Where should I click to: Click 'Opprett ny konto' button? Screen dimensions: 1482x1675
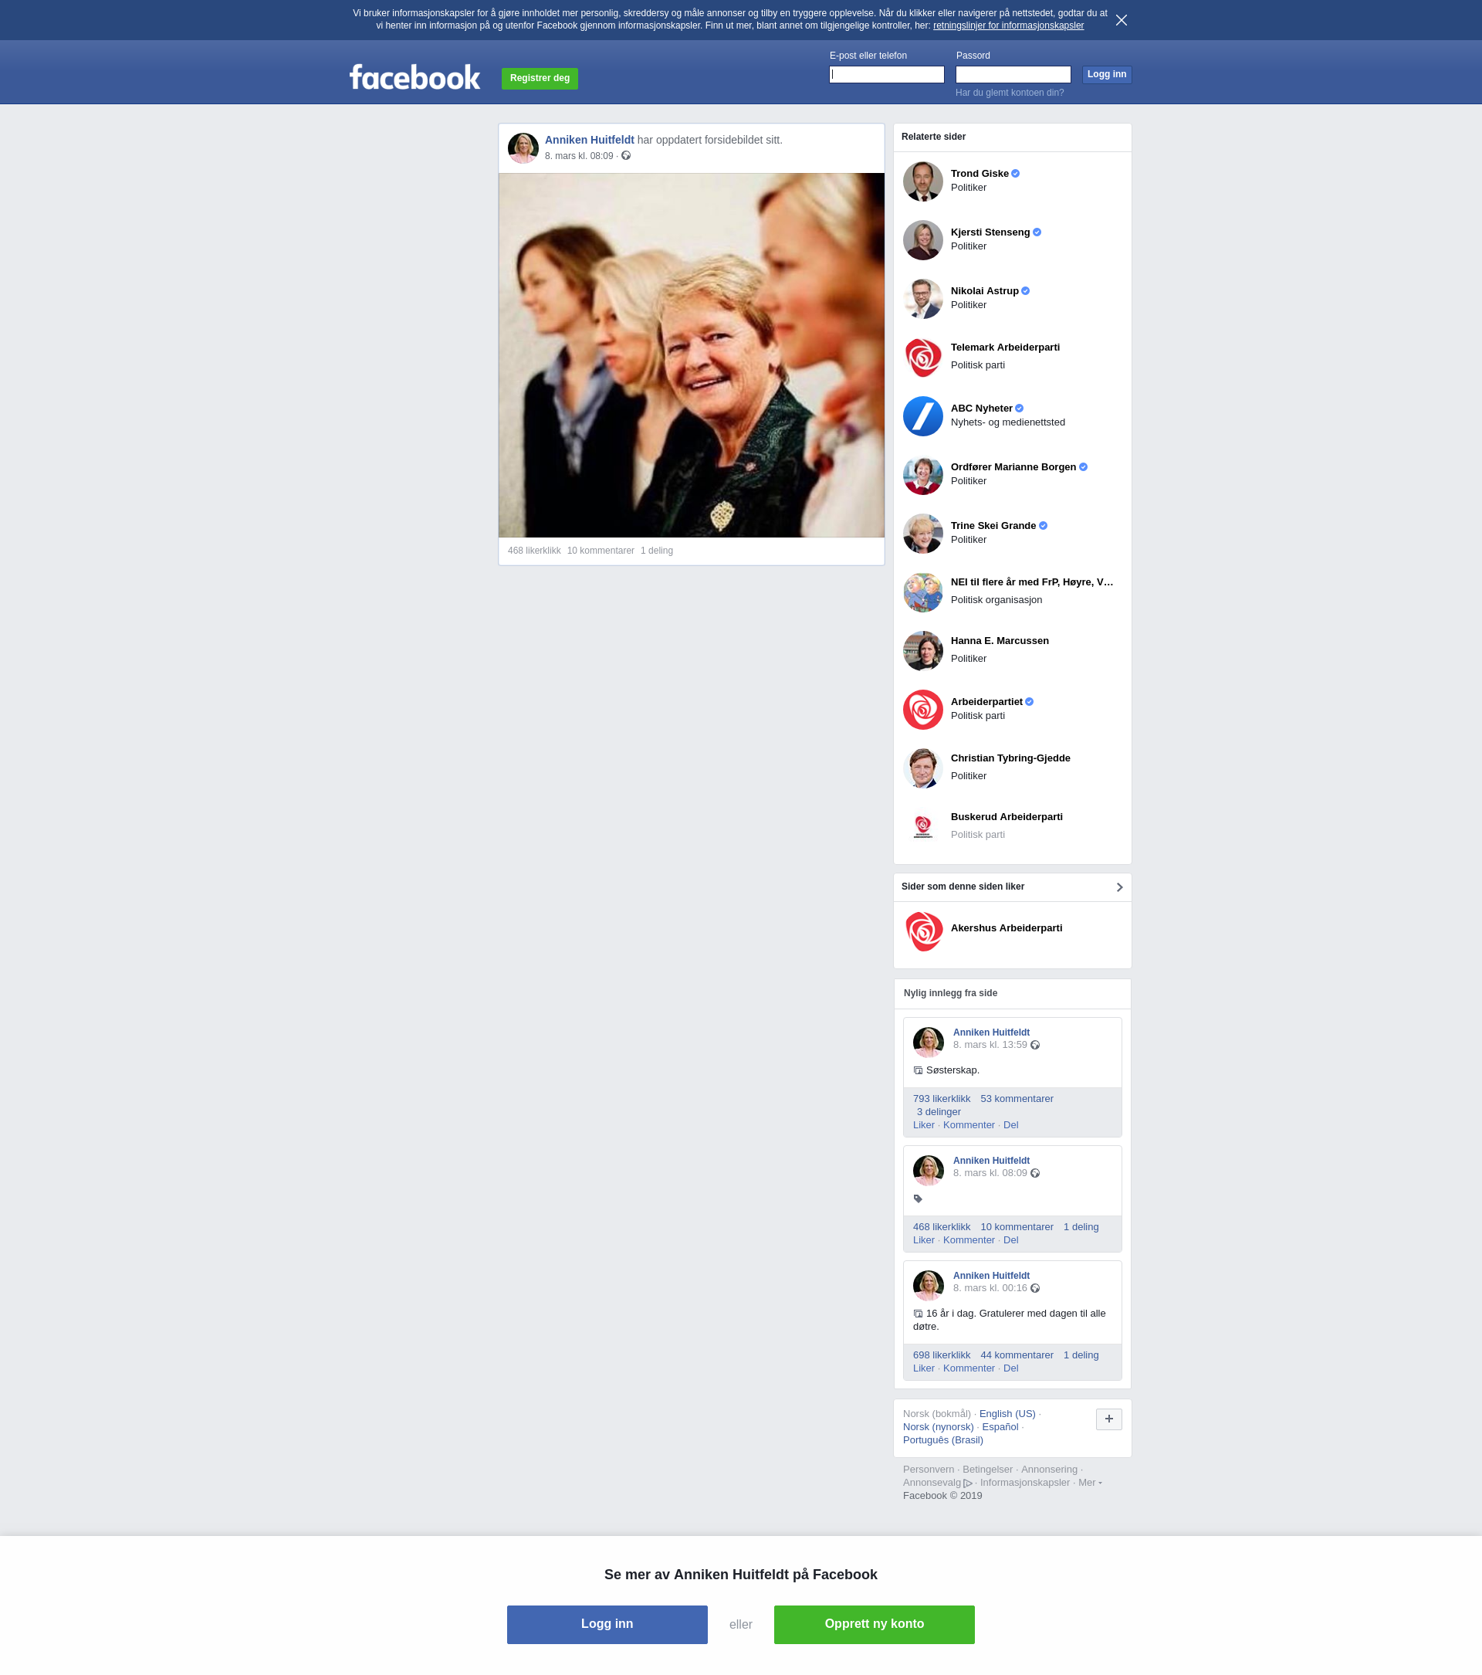click(x=873, y=1624)
